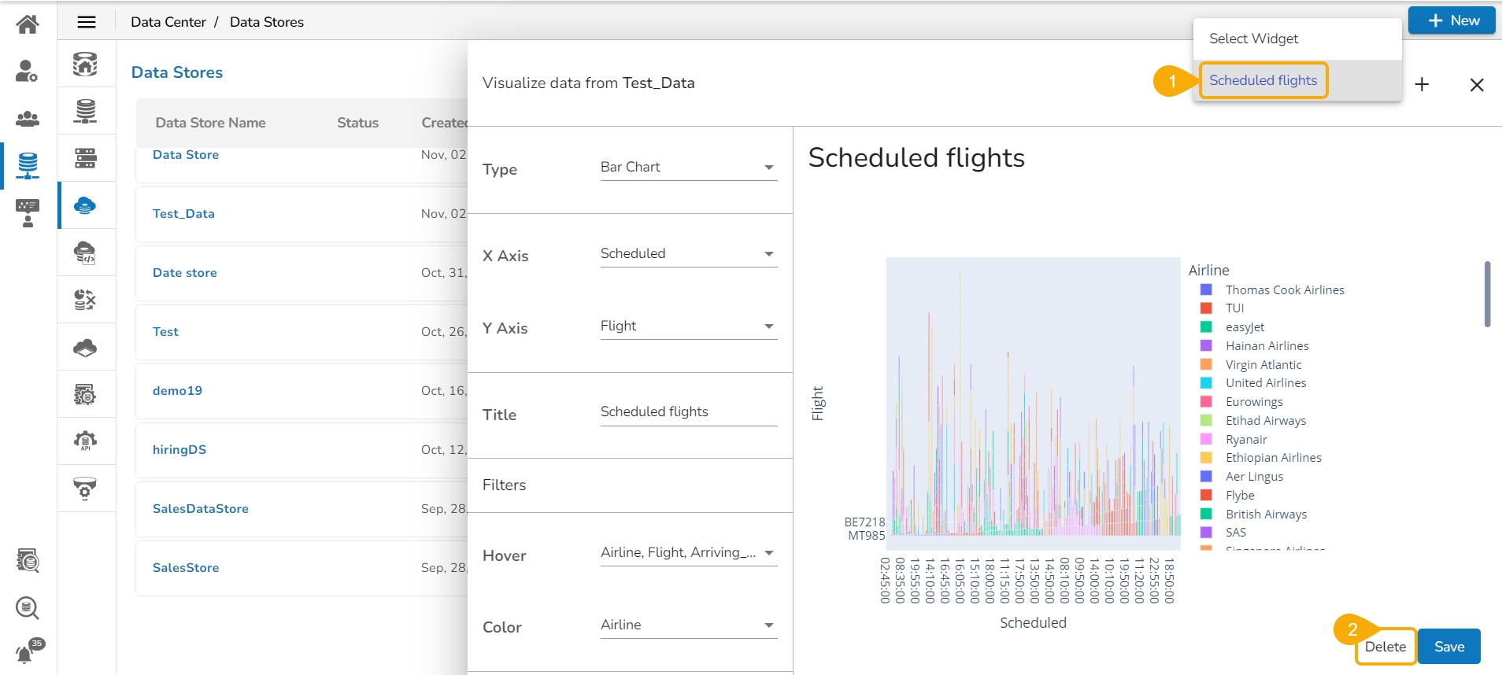Toggle easyJet legend color swatch
The image size is (1502, 675).
tap(1206, 327)
